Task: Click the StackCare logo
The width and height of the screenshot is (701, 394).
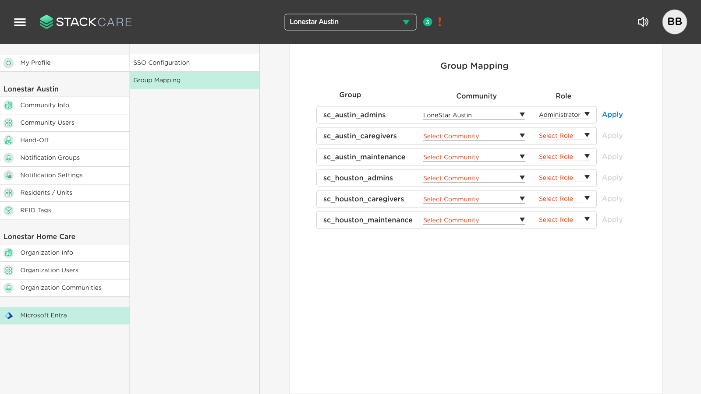Action: pos(86,22)
